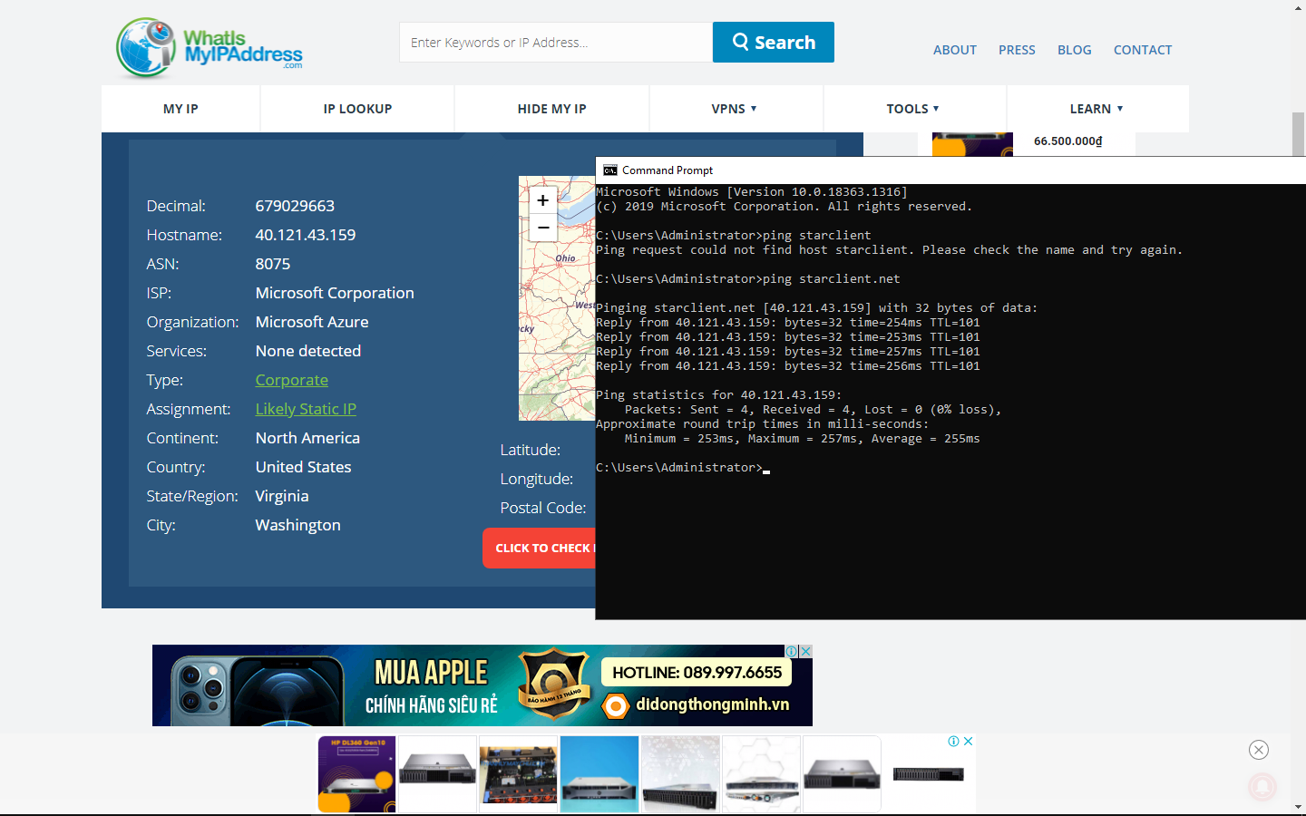Screen dimensions: 1306x816
Task: Close the bottom server ads strip
Action: [x=968, y=741]
